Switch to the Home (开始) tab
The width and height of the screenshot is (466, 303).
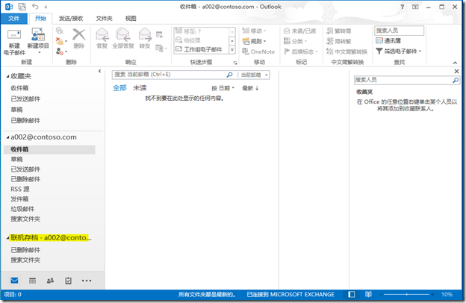(x=40, y=19)
